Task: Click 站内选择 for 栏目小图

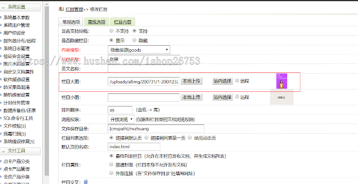Action: coord(223,97)
